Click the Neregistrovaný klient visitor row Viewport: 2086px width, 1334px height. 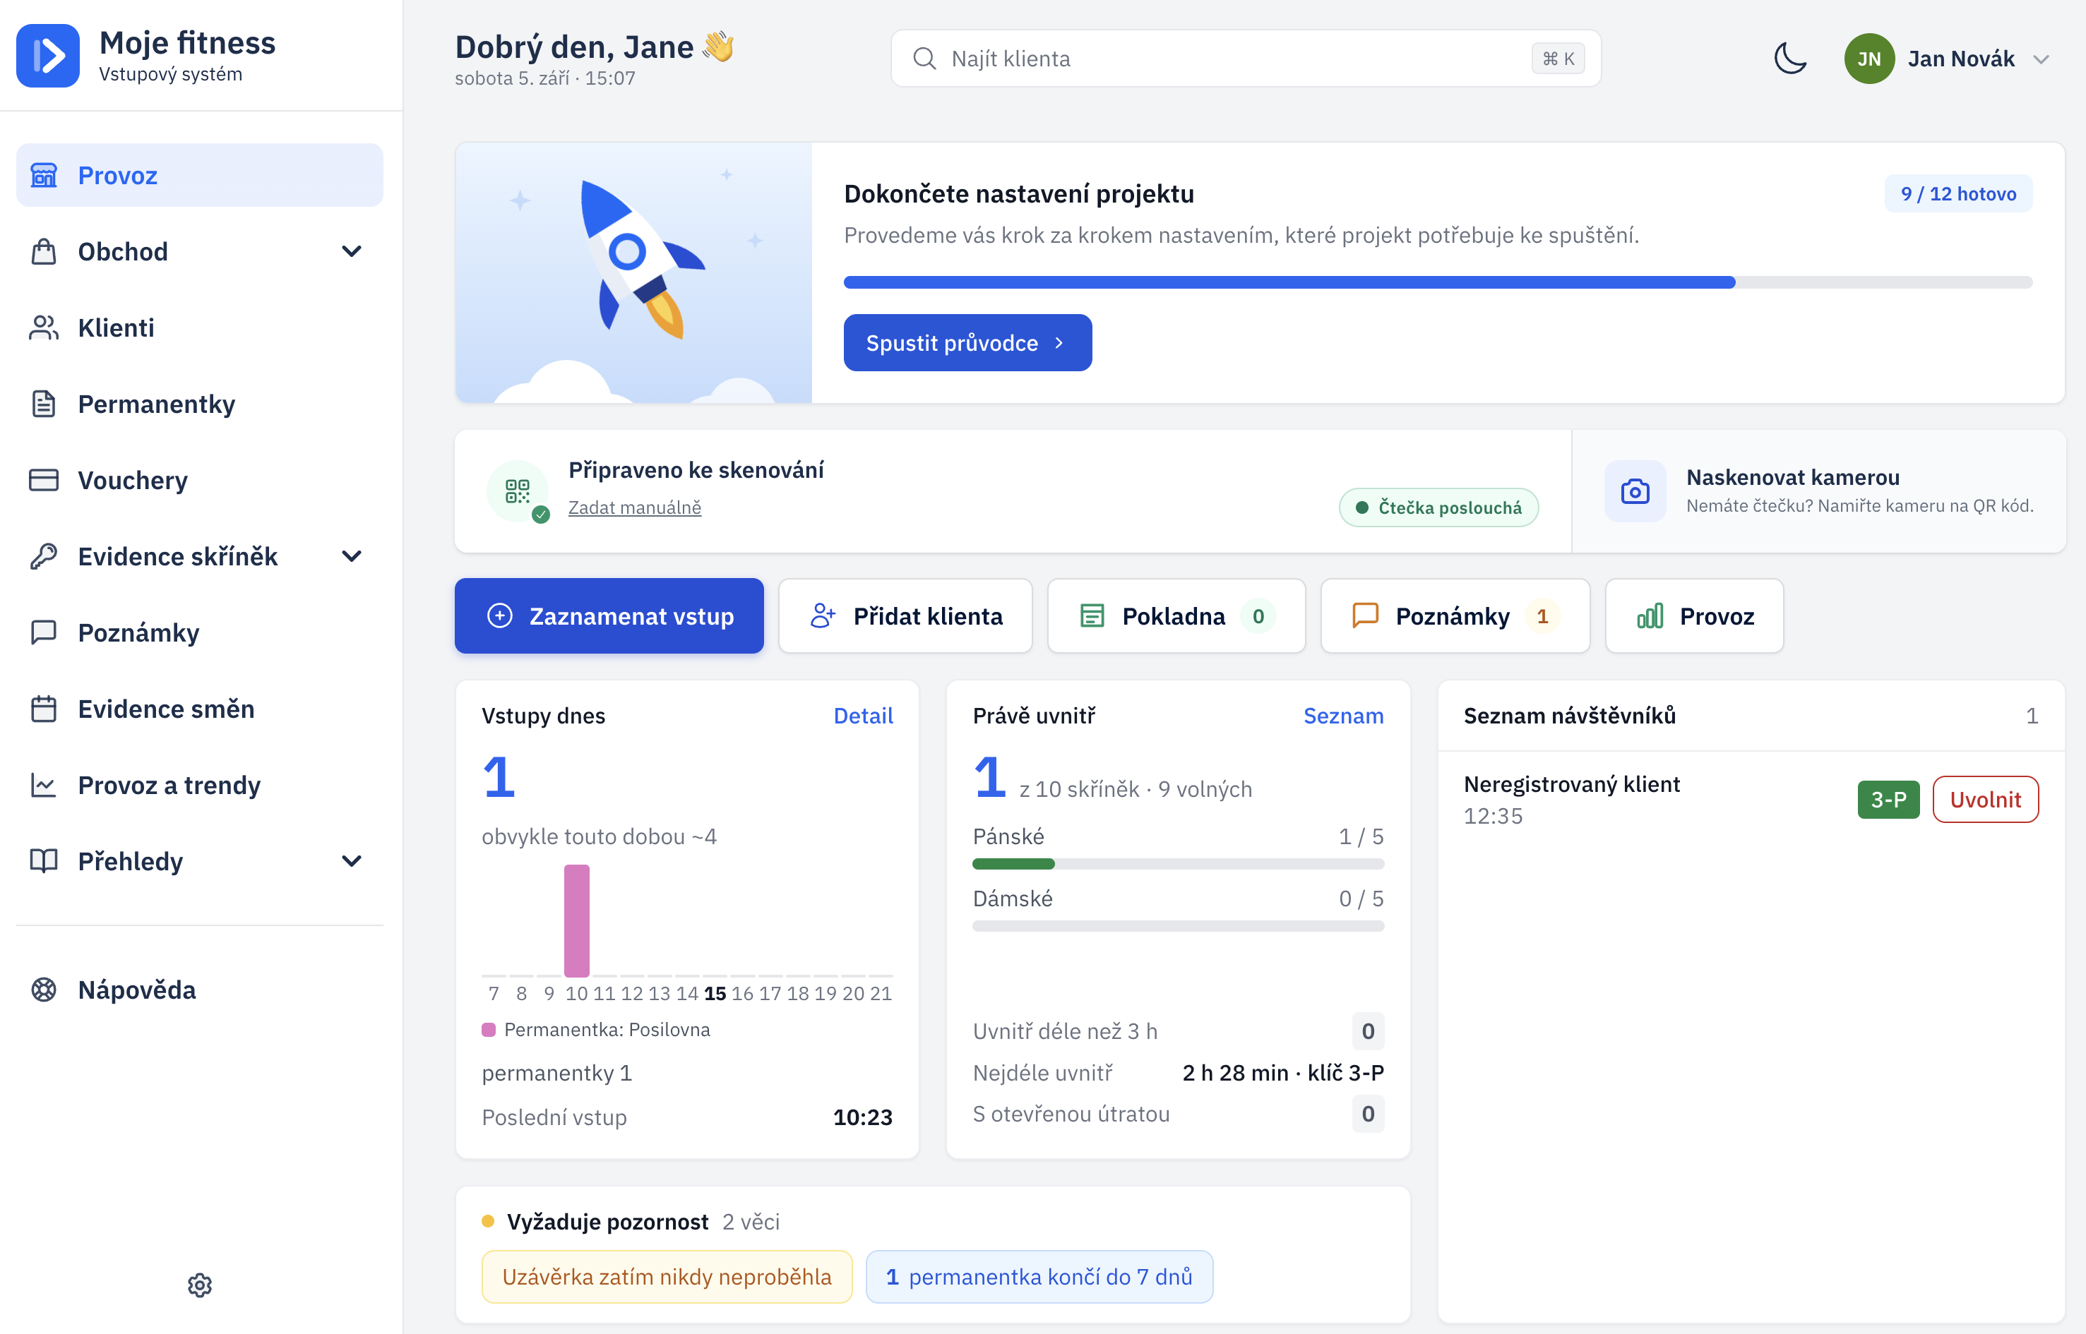pyautogui.click(x=1751, y=800)
